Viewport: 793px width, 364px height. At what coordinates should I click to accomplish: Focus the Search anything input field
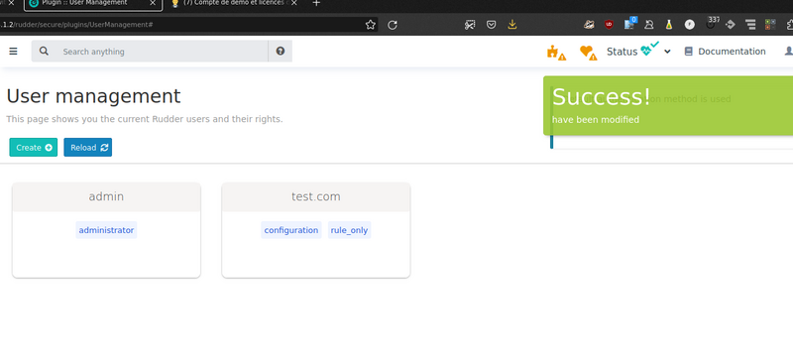[x=162, y=52]
